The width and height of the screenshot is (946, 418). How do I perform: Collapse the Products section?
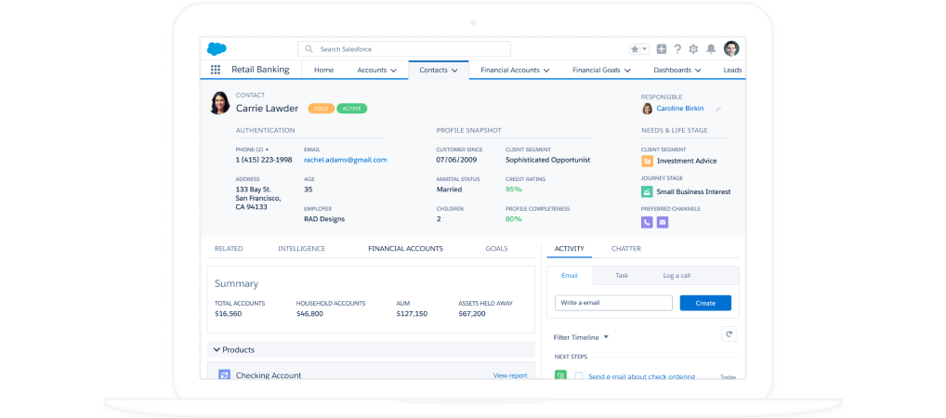(217, 350)
